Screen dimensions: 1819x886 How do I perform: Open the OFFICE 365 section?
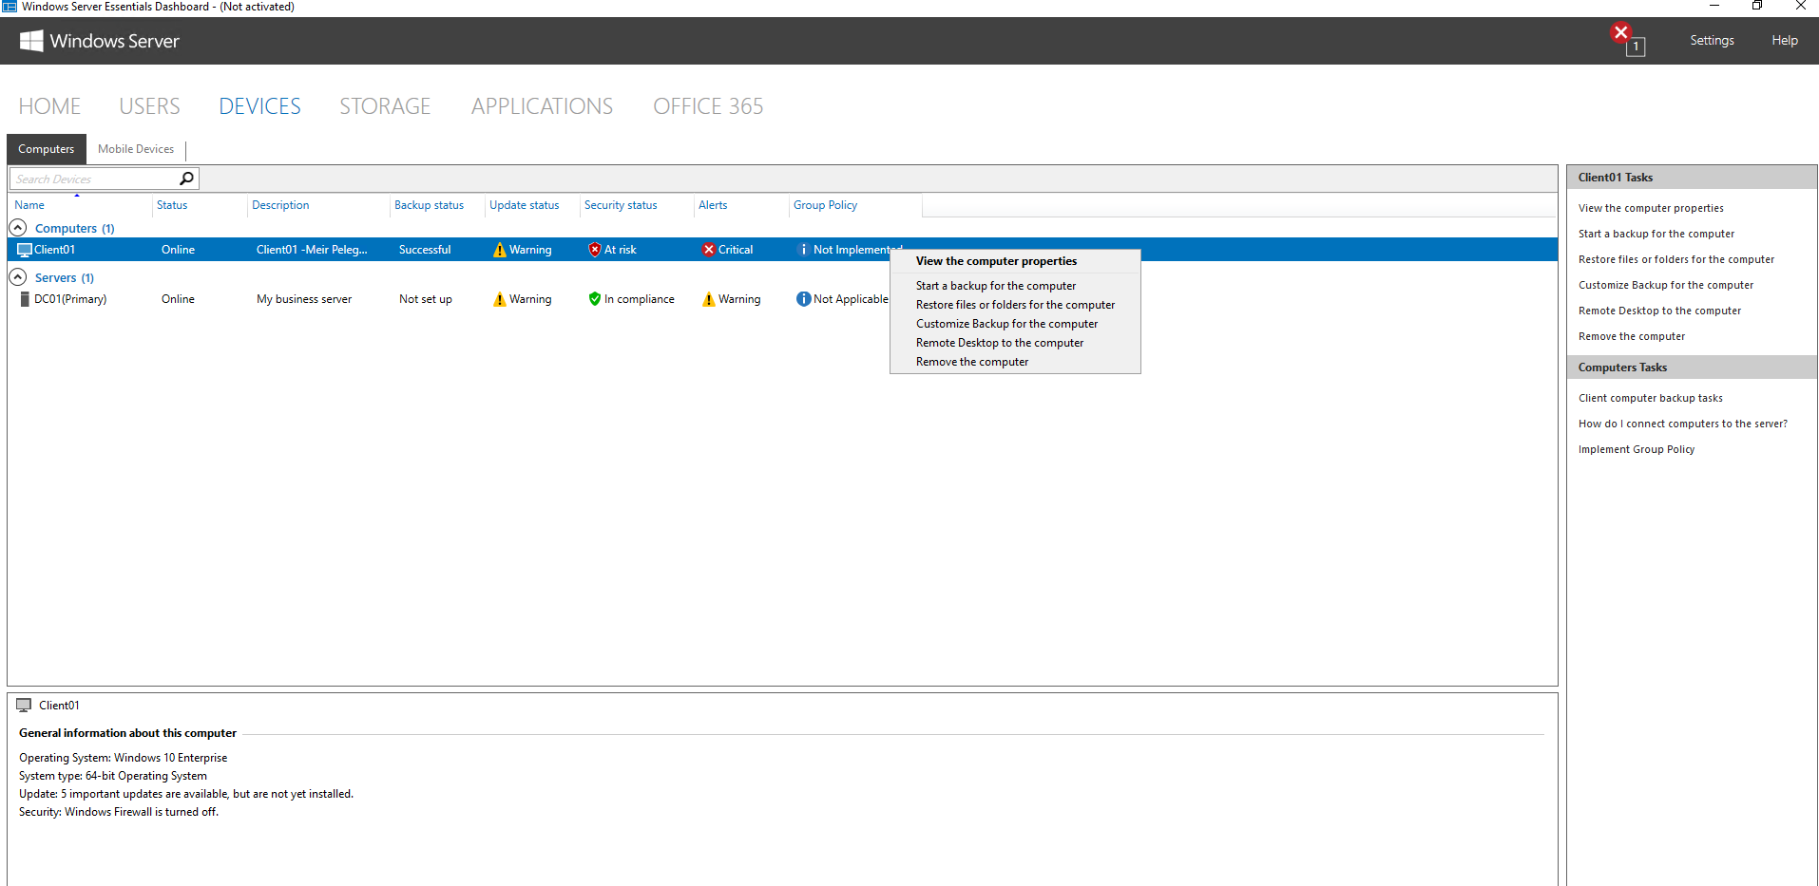click(x=708, y=106)
